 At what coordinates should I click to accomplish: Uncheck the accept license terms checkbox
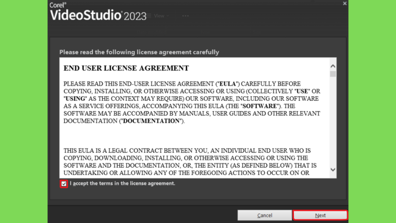pos(64,184)
